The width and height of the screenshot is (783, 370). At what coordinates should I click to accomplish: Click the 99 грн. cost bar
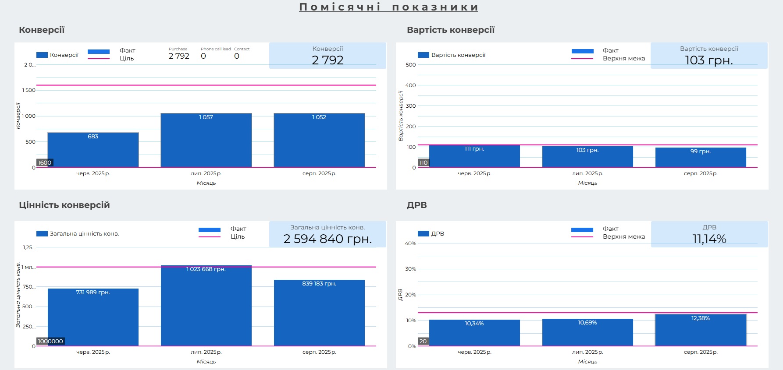(x=701, y=158)
